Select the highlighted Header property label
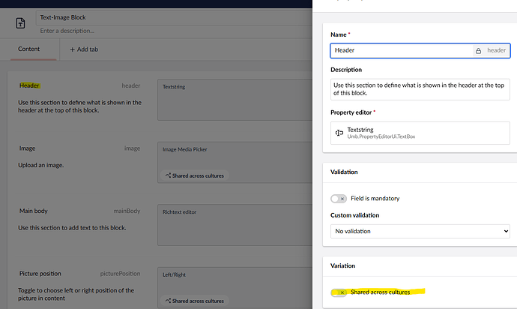Viewport: 517px width, 309px height. tap(30, 85)
